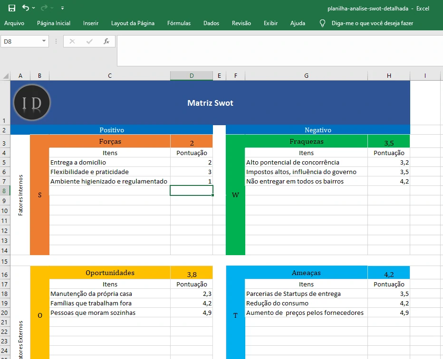Expand the Customize Quick Access Toolbar menu
Screen dimensions: 443x359
62,9
